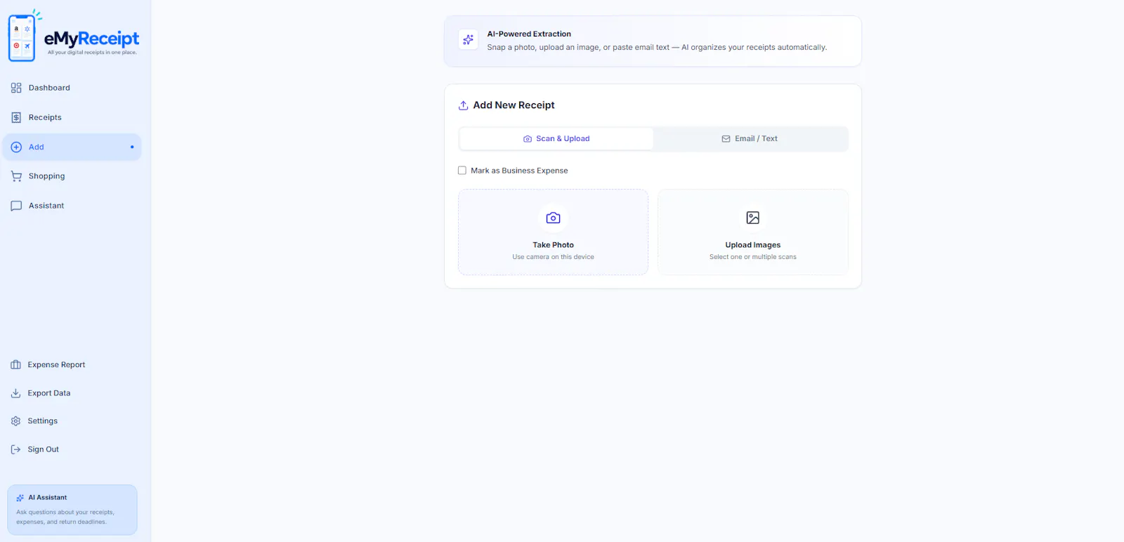Click the Dashboard grid icon
The height and width of the screenshot is (542, 1124).
pos(16,88)
